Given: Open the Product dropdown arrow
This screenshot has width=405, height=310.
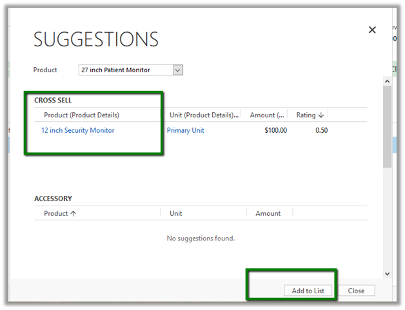Looking at the screenshot, I should click(x=178, y=70).
